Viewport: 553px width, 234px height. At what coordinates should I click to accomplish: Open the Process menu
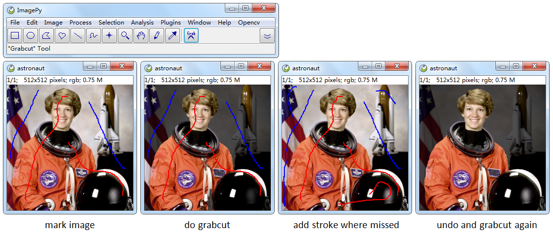pyautogui.click(x=80, y=23)
